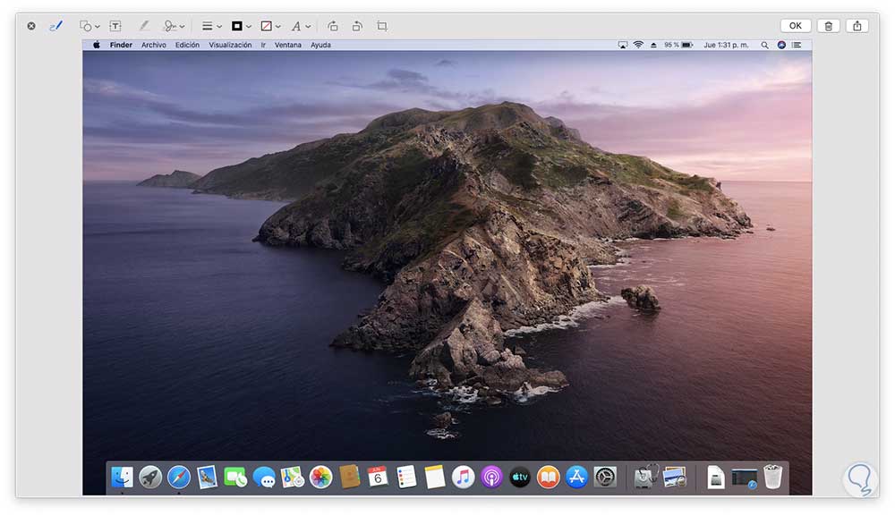895x516 pixels.
Task: Click the AirPlay status icon
Action: pos(623,45)
